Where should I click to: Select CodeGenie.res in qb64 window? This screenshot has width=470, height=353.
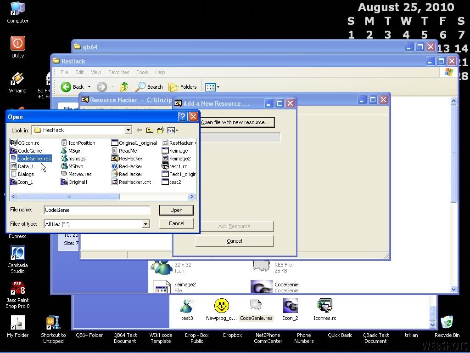(x=256, y=310)
